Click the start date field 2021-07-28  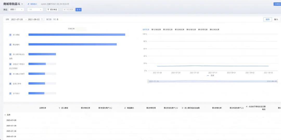17,19
